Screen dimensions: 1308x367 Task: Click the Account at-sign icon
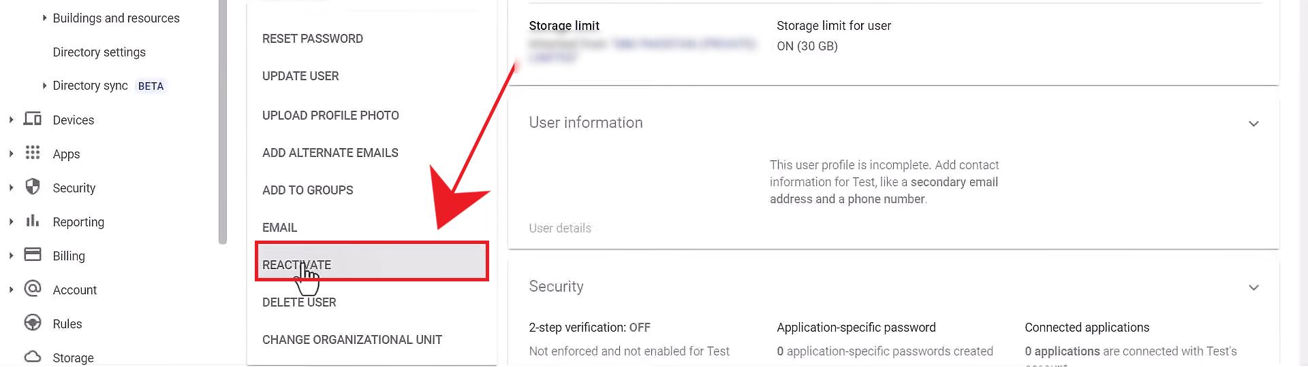point(33,289)
